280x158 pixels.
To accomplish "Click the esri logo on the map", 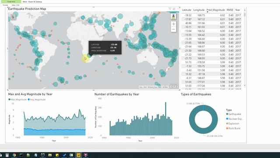I will tap(174, 86).
